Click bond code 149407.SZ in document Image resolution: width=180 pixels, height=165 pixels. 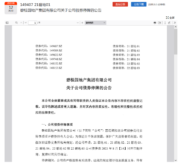coord(56,46)
